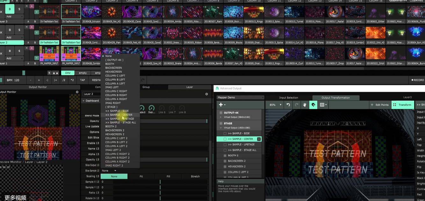
Task: Nudge BPM back with -| button
Action: [x=47, y=80]
